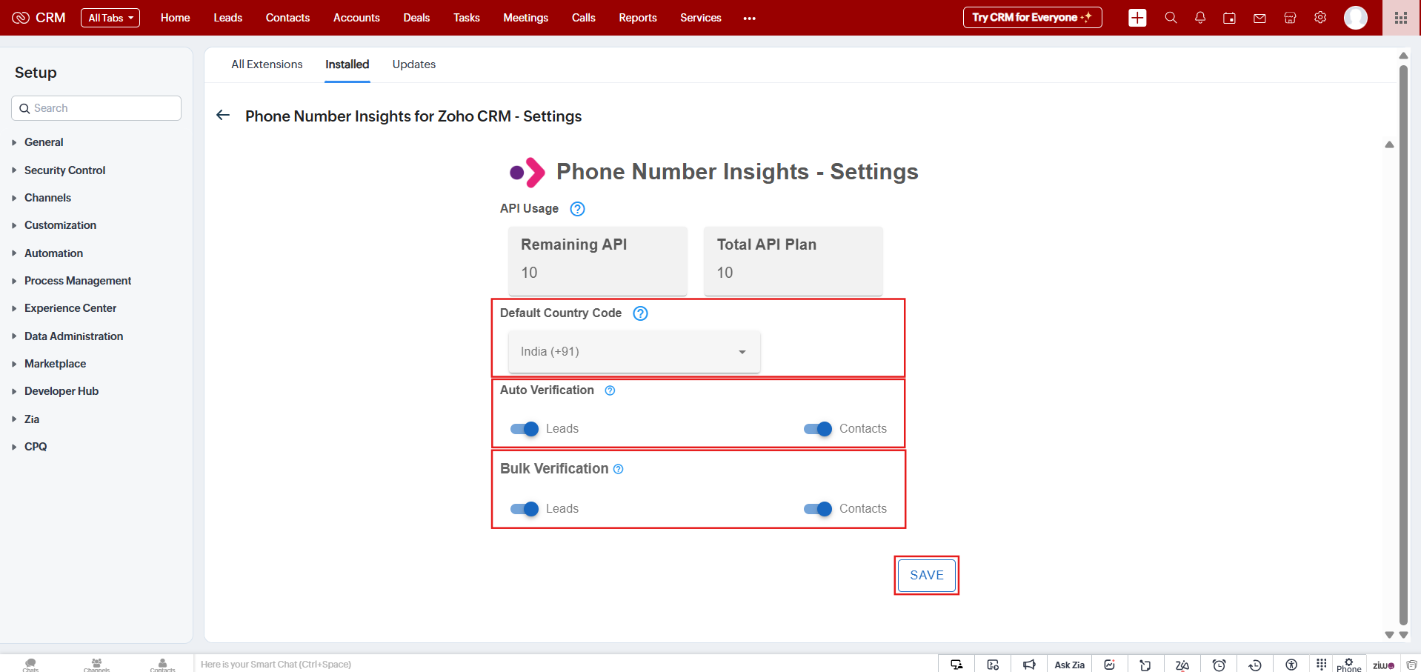1421x672 pixels.
Task: Expand the CPQ setup section
Action: click(x=36, y=447)
